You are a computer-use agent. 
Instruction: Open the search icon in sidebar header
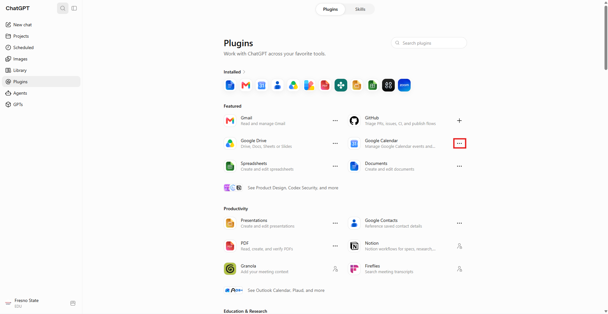click(x=63, y=8)
